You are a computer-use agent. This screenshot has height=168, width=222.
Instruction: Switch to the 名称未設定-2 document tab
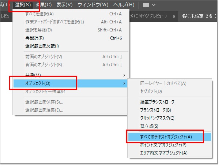click(199, 16)
